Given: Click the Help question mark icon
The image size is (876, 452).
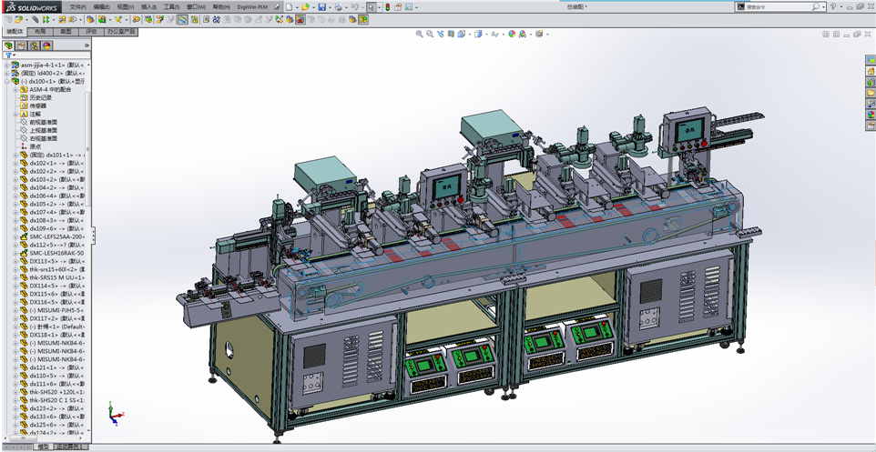Looking at the screenshot, I should point(832,7).
